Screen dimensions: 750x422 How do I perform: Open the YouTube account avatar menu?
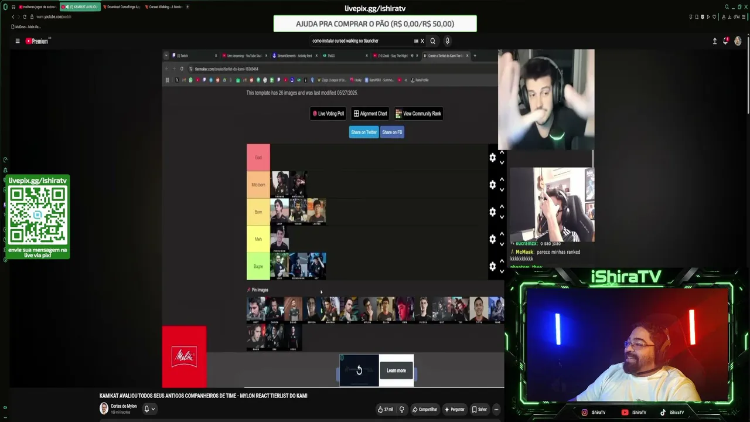tap(738, 41)
